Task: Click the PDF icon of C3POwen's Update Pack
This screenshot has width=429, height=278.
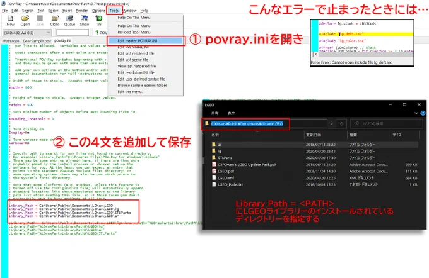Action: tap(214, 164)
